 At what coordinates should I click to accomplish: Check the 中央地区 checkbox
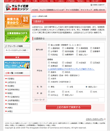point(49,63)
